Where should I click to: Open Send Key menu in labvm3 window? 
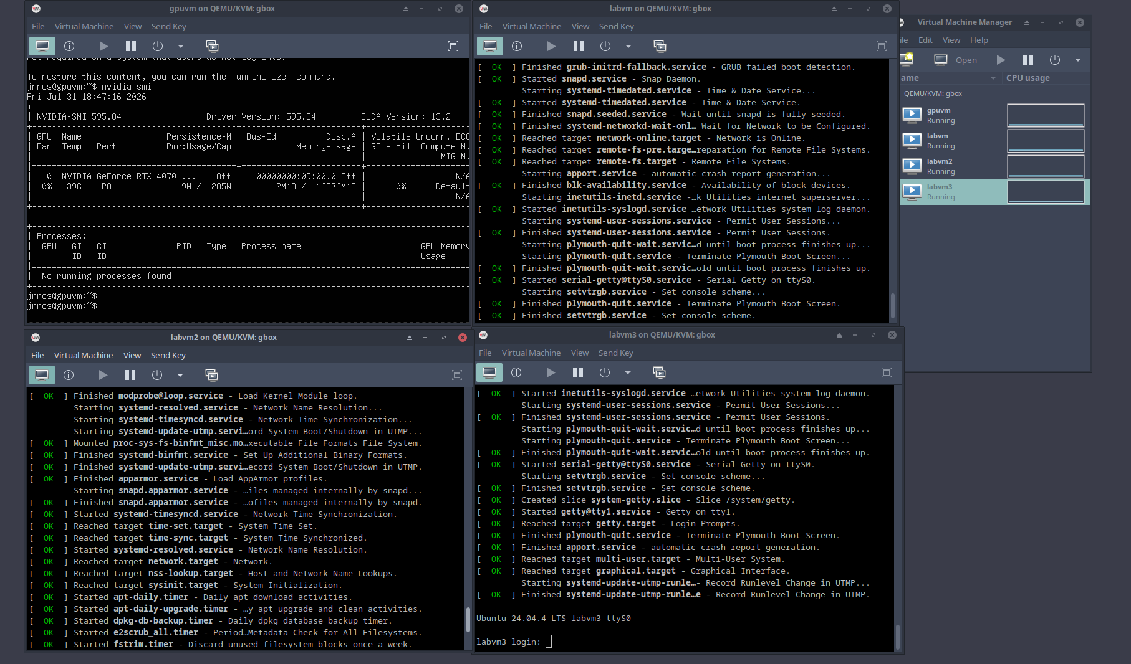pos(616,353)
